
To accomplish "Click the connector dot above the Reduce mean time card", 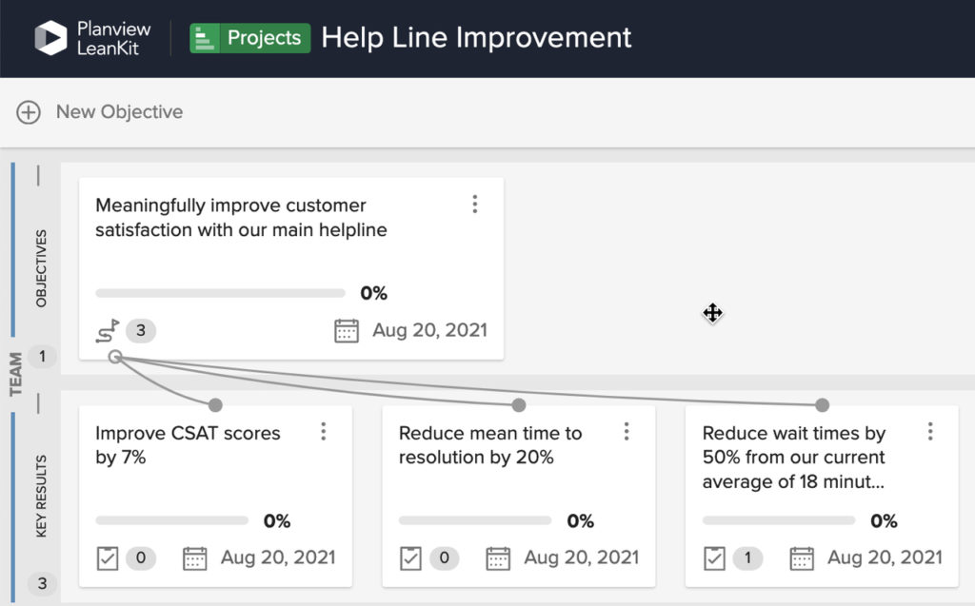I will [x=519, y=405].
